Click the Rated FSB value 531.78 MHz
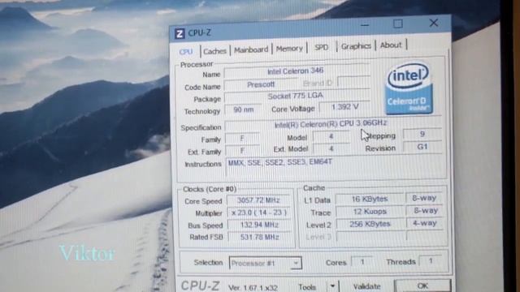Viewport: 520px width, 292px height. (259, 238)
